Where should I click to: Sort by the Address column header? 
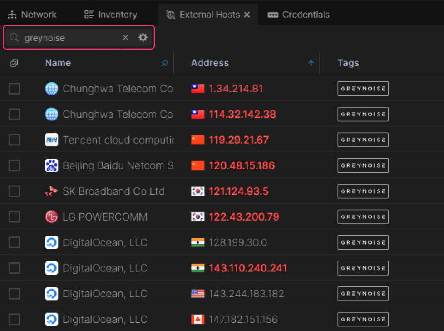pos(210,63)
